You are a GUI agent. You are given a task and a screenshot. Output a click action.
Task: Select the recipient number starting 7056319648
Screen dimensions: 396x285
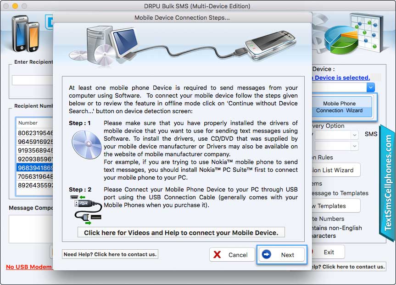[x=35, y=176]
